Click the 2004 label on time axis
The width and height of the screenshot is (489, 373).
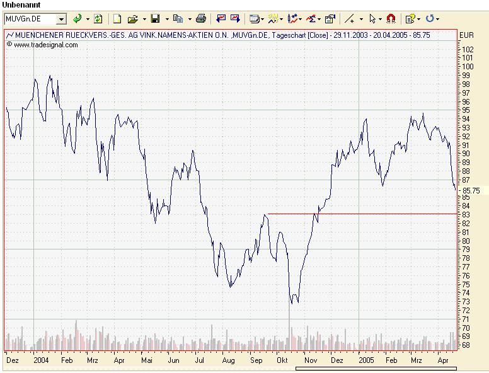[41, 360]
